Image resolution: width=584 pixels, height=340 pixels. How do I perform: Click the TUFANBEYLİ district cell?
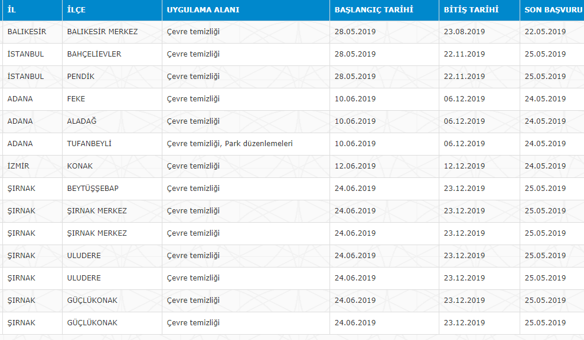click(x=89, y=144)
